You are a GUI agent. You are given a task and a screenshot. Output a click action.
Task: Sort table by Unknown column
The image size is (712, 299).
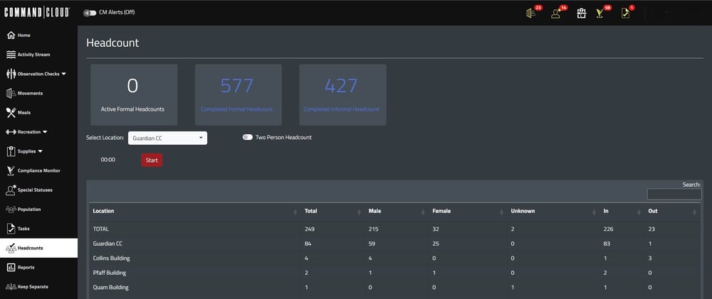(x=553, y=211)
